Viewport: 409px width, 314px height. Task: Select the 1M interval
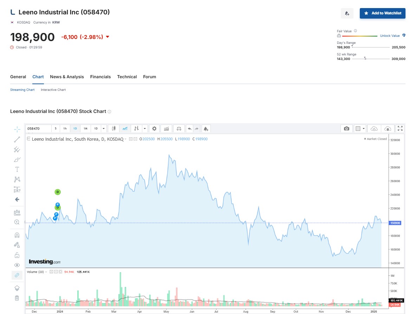[85, 129]
